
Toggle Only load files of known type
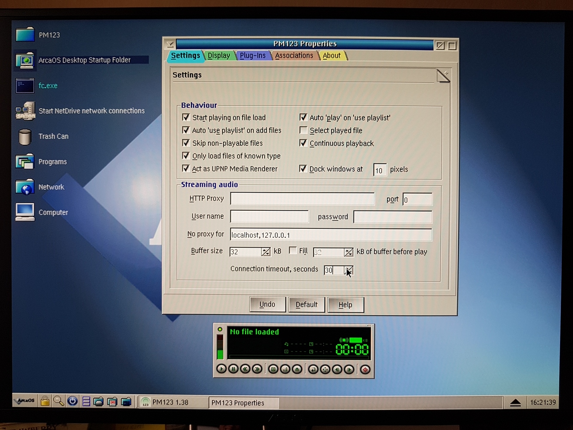(186, 155)
